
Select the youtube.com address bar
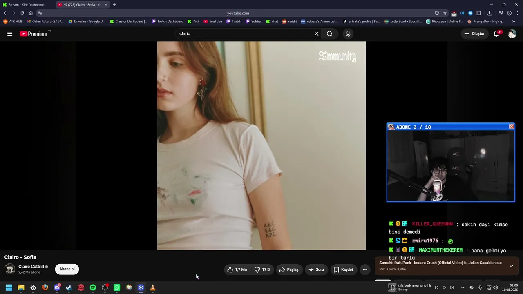pyautogui.click(x=238, y=13)
